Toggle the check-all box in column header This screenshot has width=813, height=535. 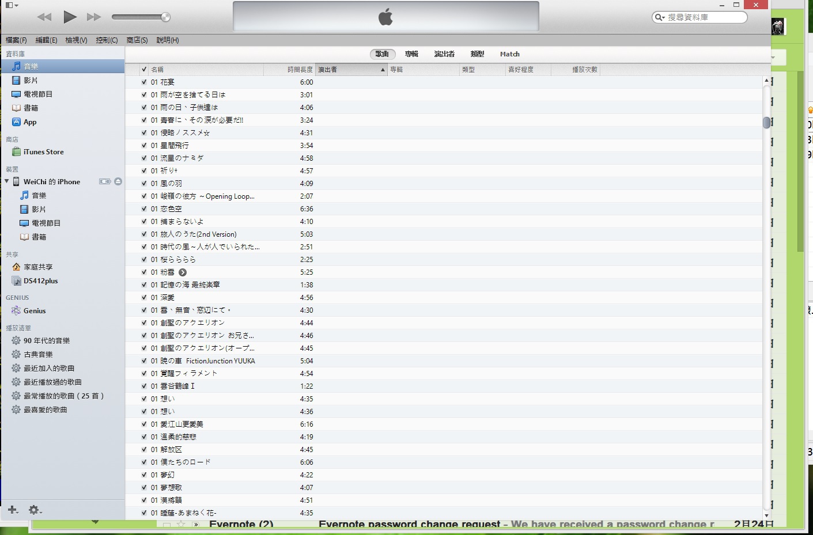click(x=144, y=70)
